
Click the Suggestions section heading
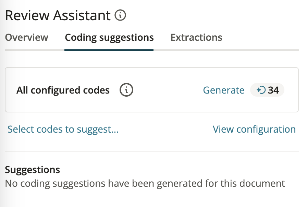[33, 170]
